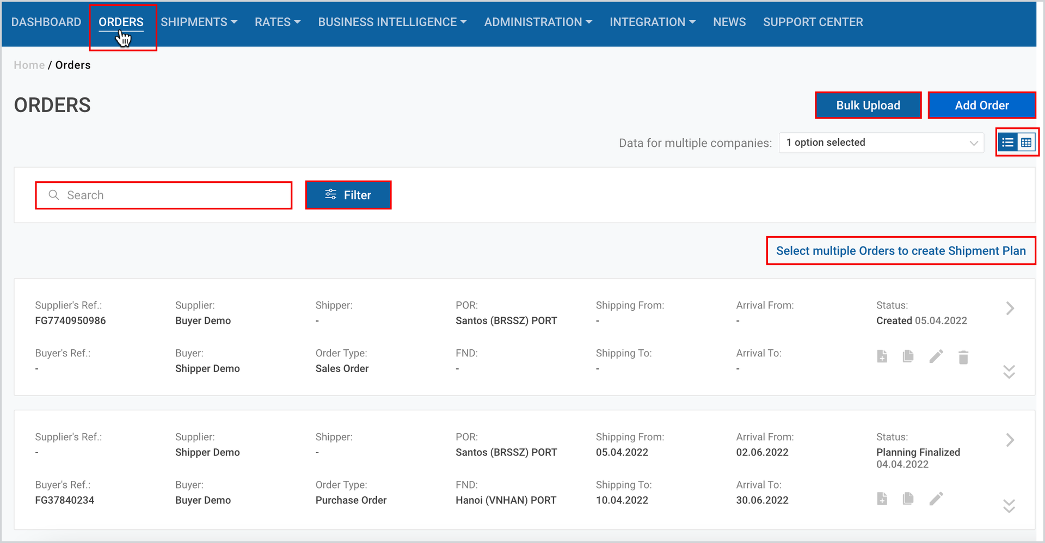Click Santos (BRSSZ) PORT in first order
1045x543 pixels.
507,321
